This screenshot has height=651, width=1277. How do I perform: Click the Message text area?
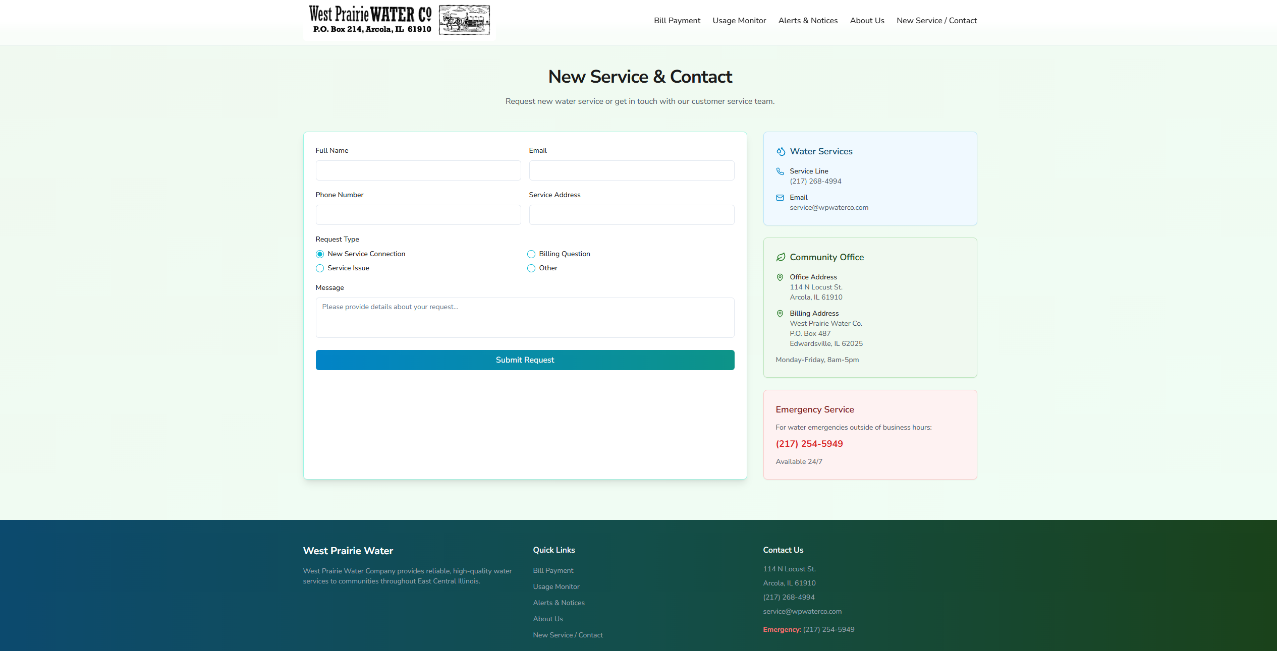[525, 318]
